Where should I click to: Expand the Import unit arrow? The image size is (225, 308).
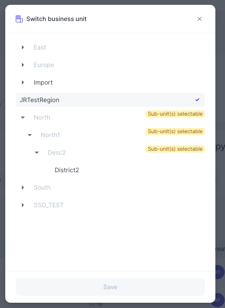coord(23,82)
